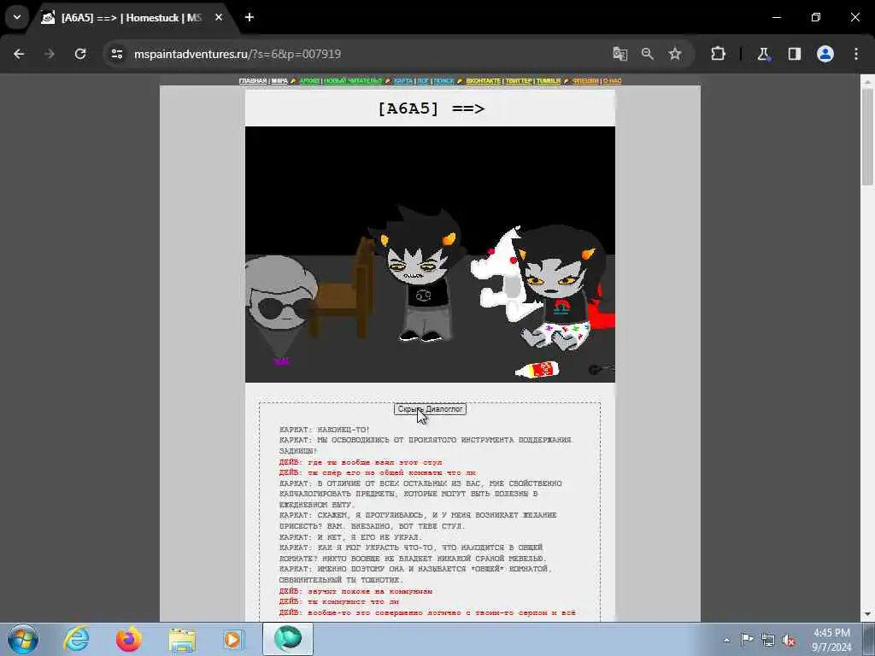Click the first КАРКАТ: НАКОНЕЦ-ТО! line
Image resolution: width=875 pixels, height=656 pixels.
[324, 430]
